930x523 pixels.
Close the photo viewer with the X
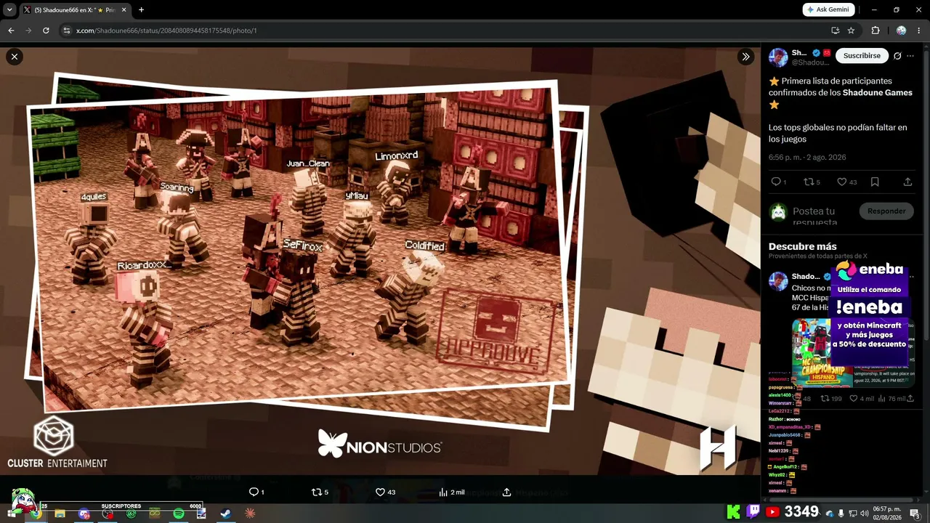pyautogui.click(x=15, y=57)
